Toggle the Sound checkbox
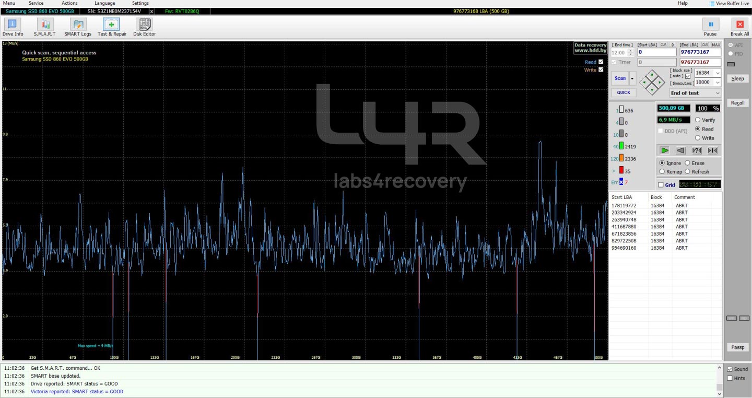Viewport: 752px width, 398px height. point(730,369)
